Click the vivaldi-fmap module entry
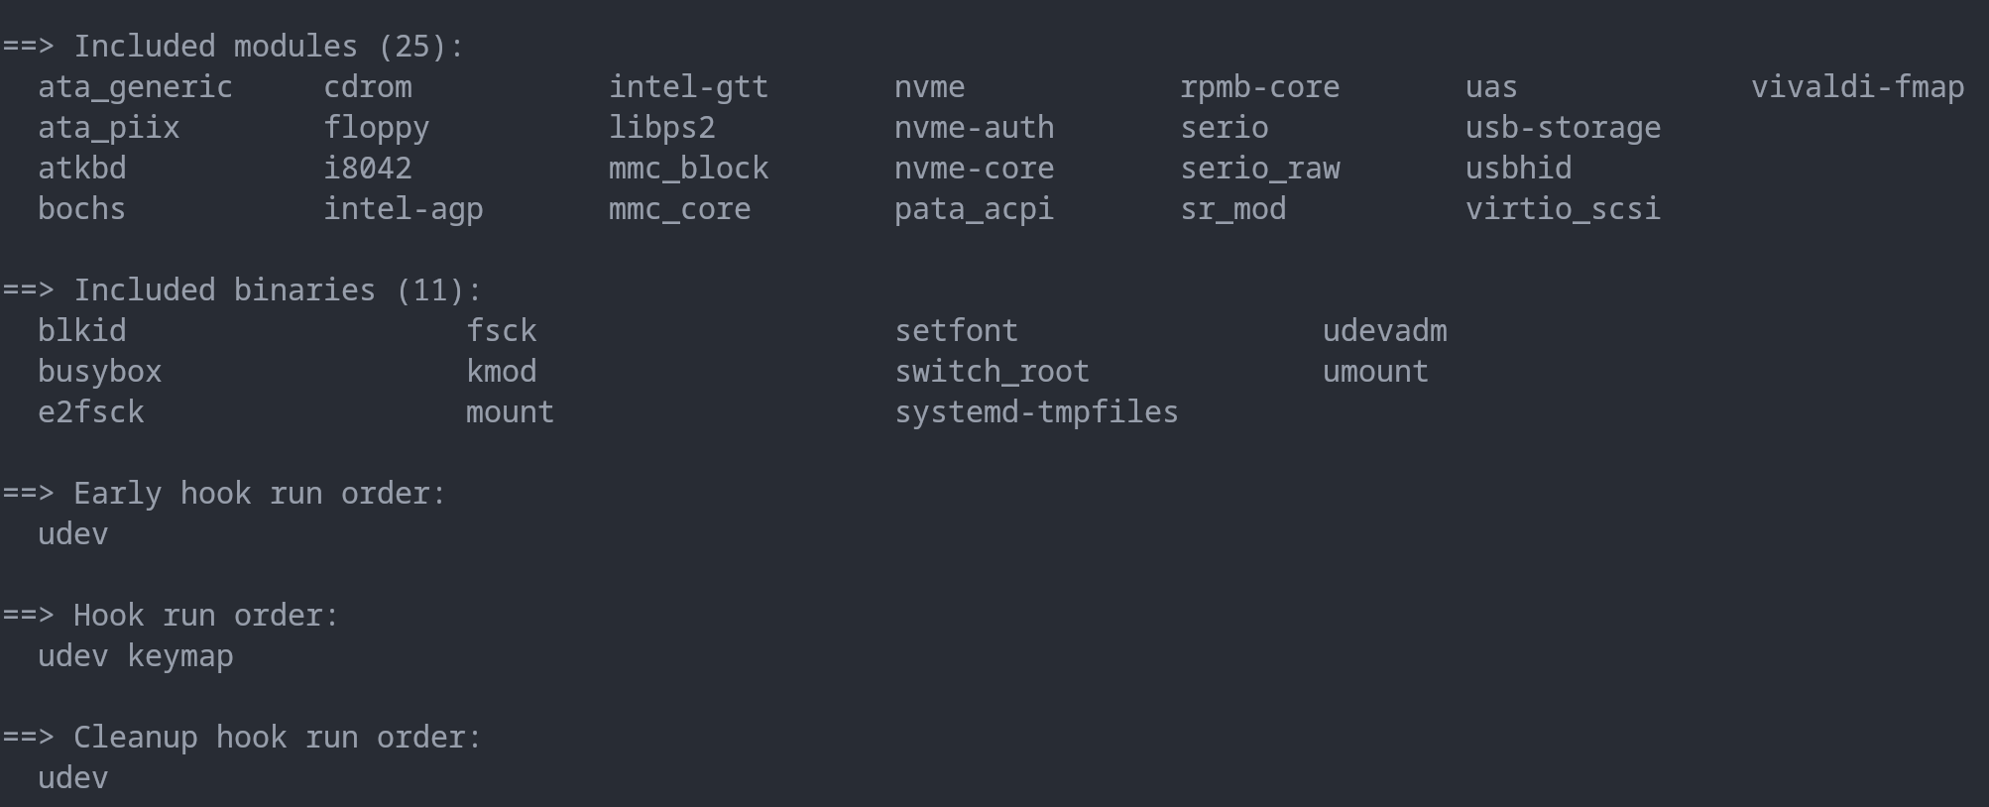 click(1857, 87)
